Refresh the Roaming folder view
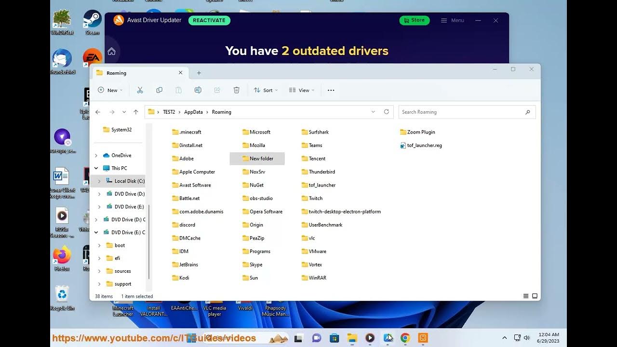The image size is (617, 347). pos(386,112)
